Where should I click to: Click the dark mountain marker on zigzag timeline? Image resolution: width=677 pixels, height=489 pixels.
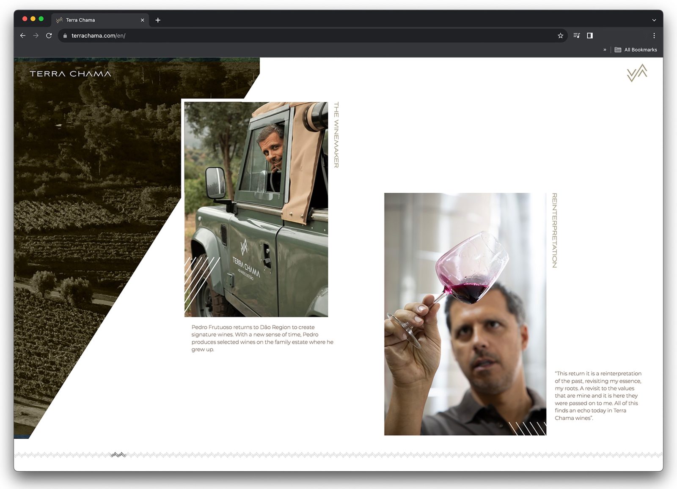pyautogui.click(x=118, y=455)
